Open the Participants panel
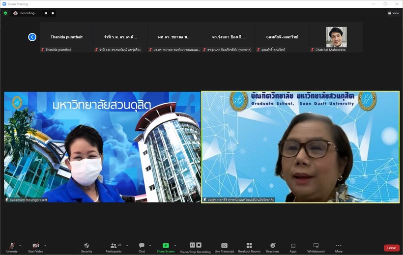Screen dimensions: 403x255 114,246
